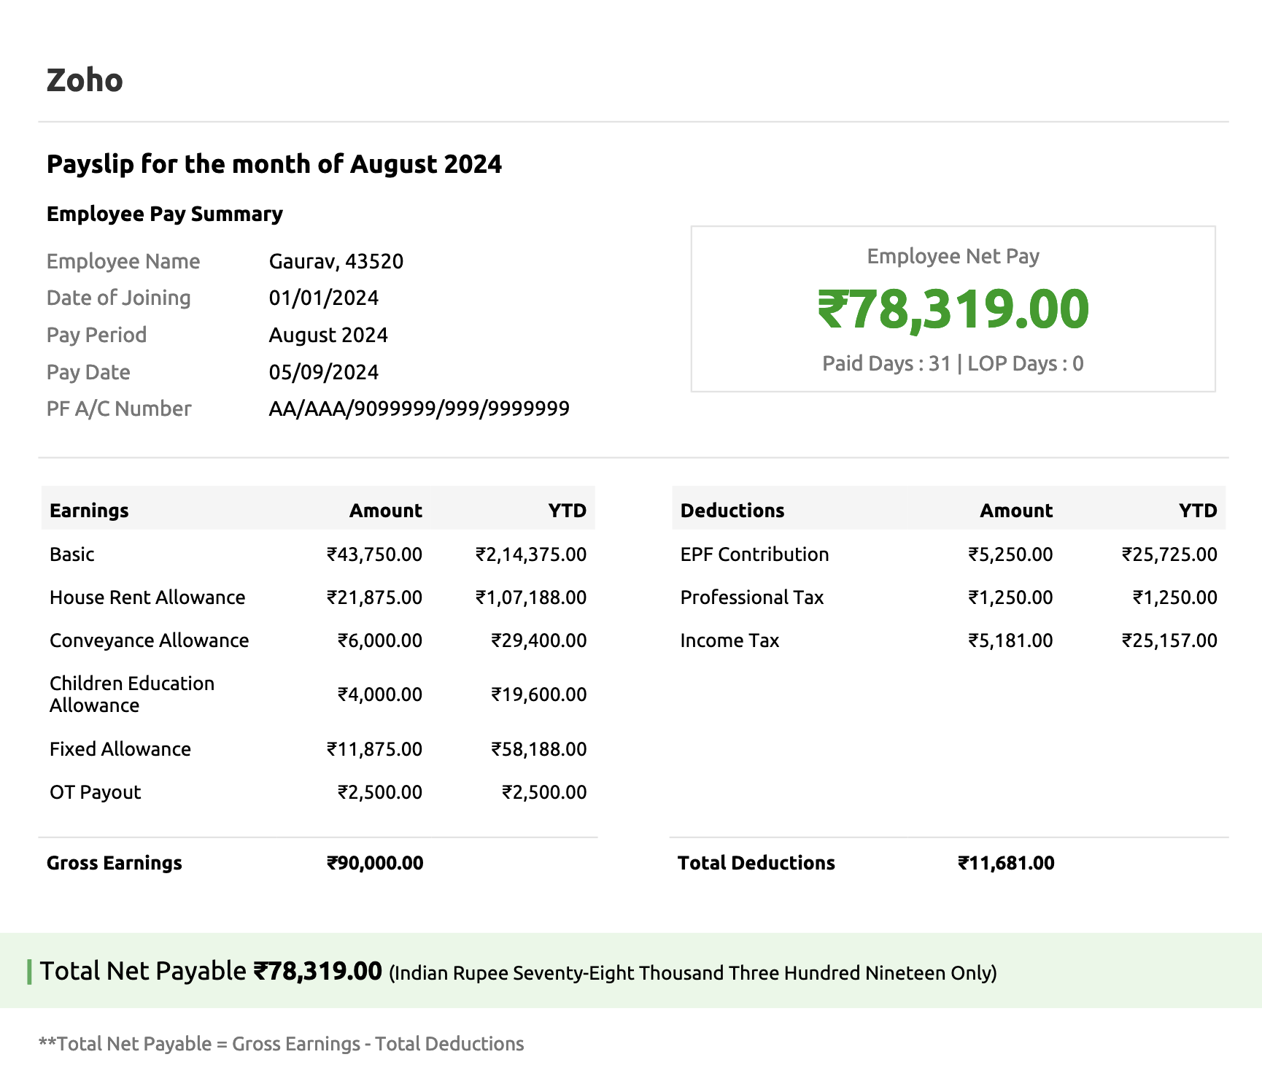1262x1084 pixels.
Task: Select the 'Payslip for the month of August 2024' title
Action: 274,164
